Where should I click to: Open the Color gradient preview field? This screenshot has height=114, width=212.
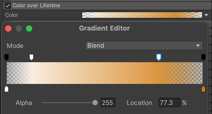point(142,15)
